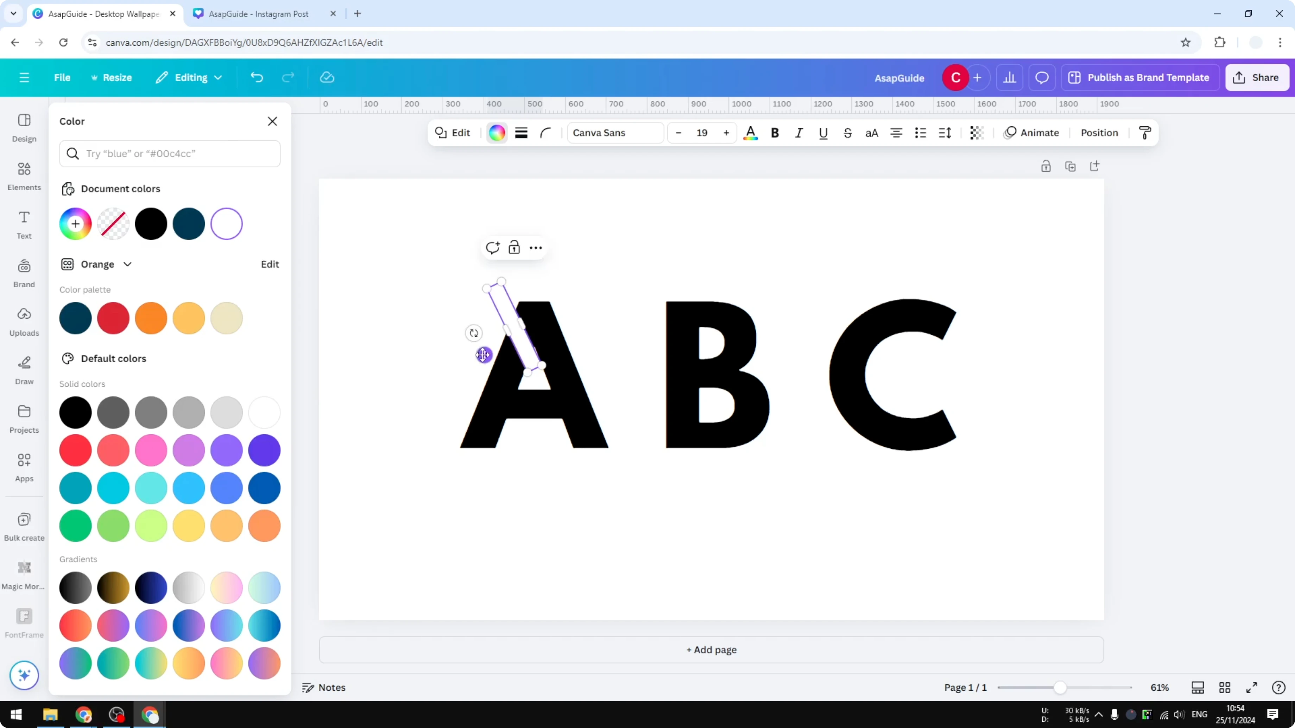This screenshot has width=1295, height=728.
Task: Open the File menu
Action: coord(62,77)
